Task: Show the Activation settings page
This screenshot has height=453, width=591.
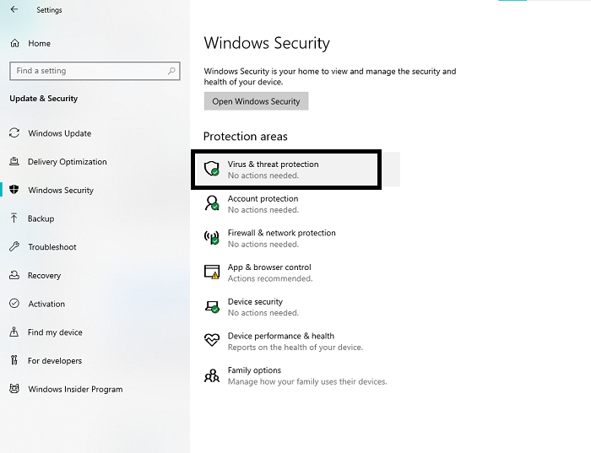Action: point(46,304)
